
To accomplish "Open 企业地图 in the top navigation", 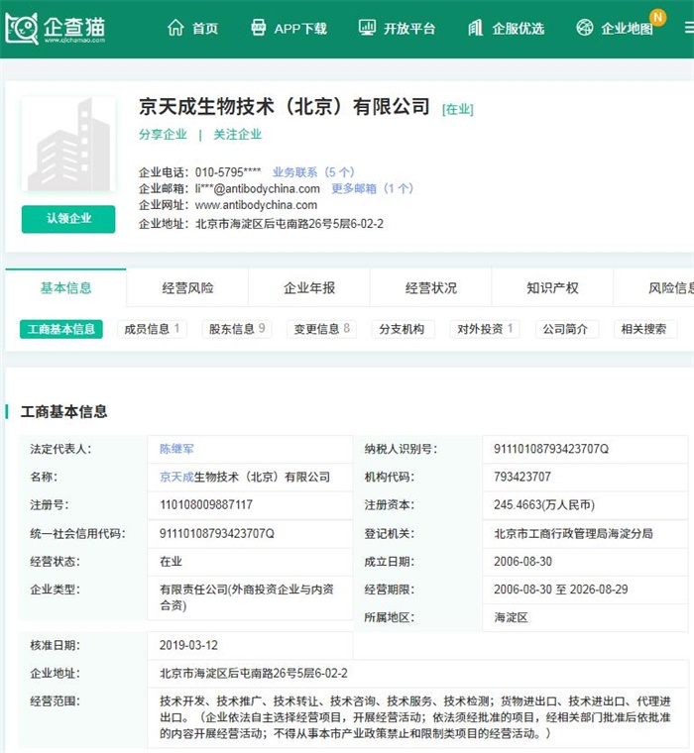I will coord(628,29).
